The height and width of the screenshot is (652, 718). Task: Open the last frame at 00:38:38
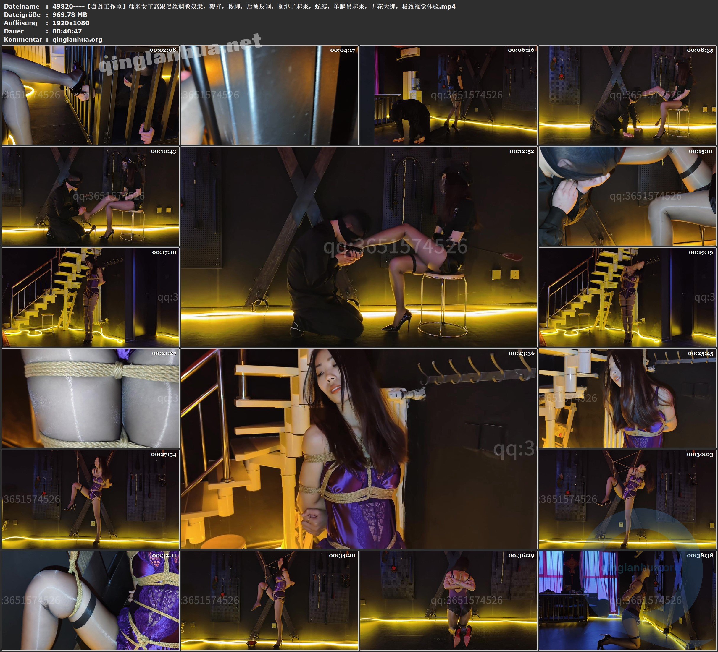(627, 600)
